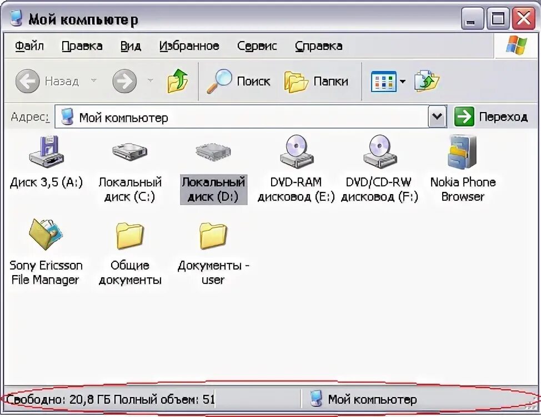Click the Назад back arrow button
This screenshot has height=417, width=541.
[28, 82]
